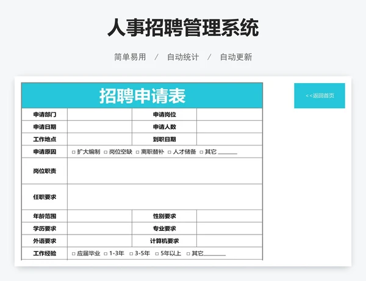
Task: Check the 3-5年 experience checkbox
Action: point(131,254)
